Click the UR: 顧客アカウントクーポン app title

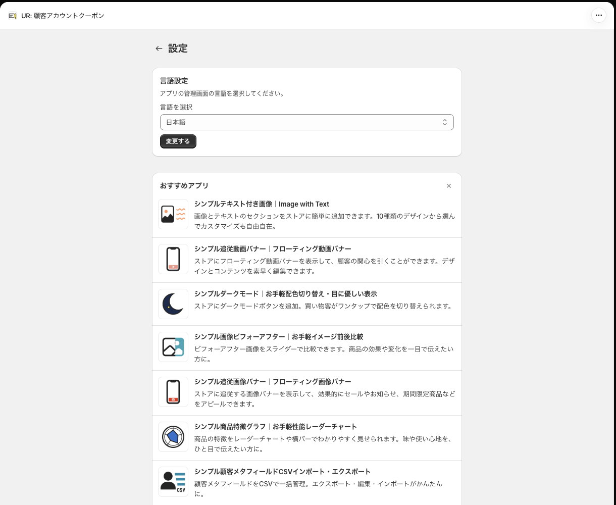[63, 16]
